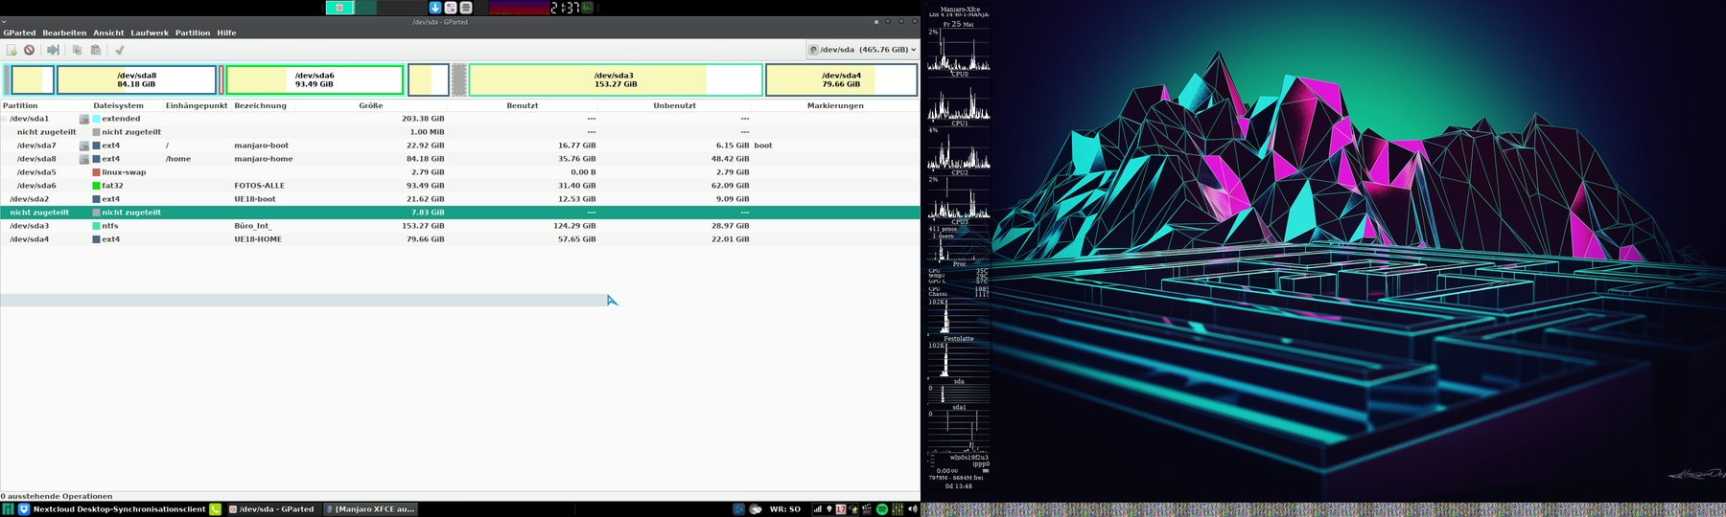Screen dimensions: 1726x517
Task: Click the delete partition toolbar icon
Action: point(30,50)
